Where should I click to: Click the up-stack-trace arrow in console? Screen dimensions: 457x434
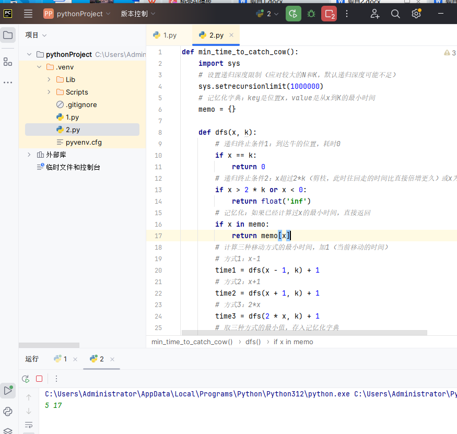tap(29, 397)
